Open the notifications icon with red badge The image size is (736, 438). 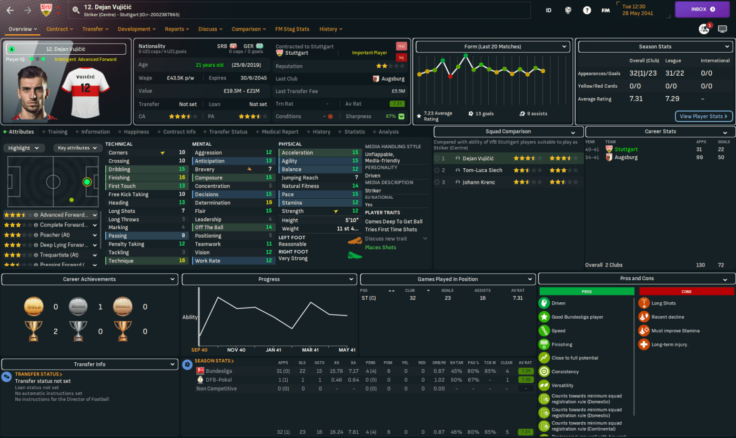point(704,29)
